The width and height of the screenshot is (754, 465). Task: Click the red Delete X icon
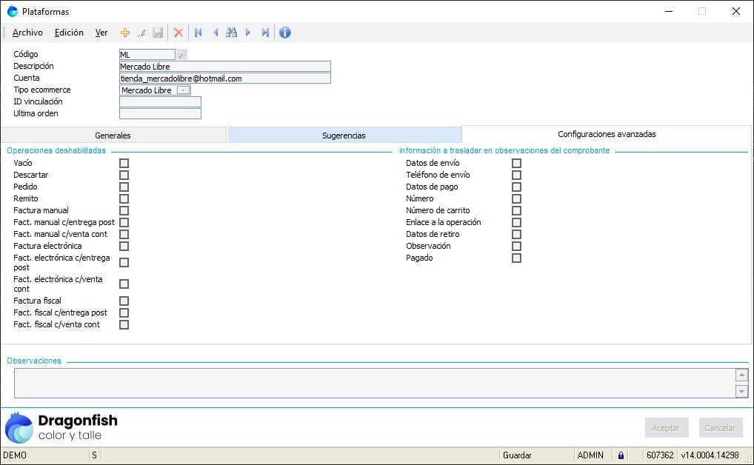pos(179,33)
